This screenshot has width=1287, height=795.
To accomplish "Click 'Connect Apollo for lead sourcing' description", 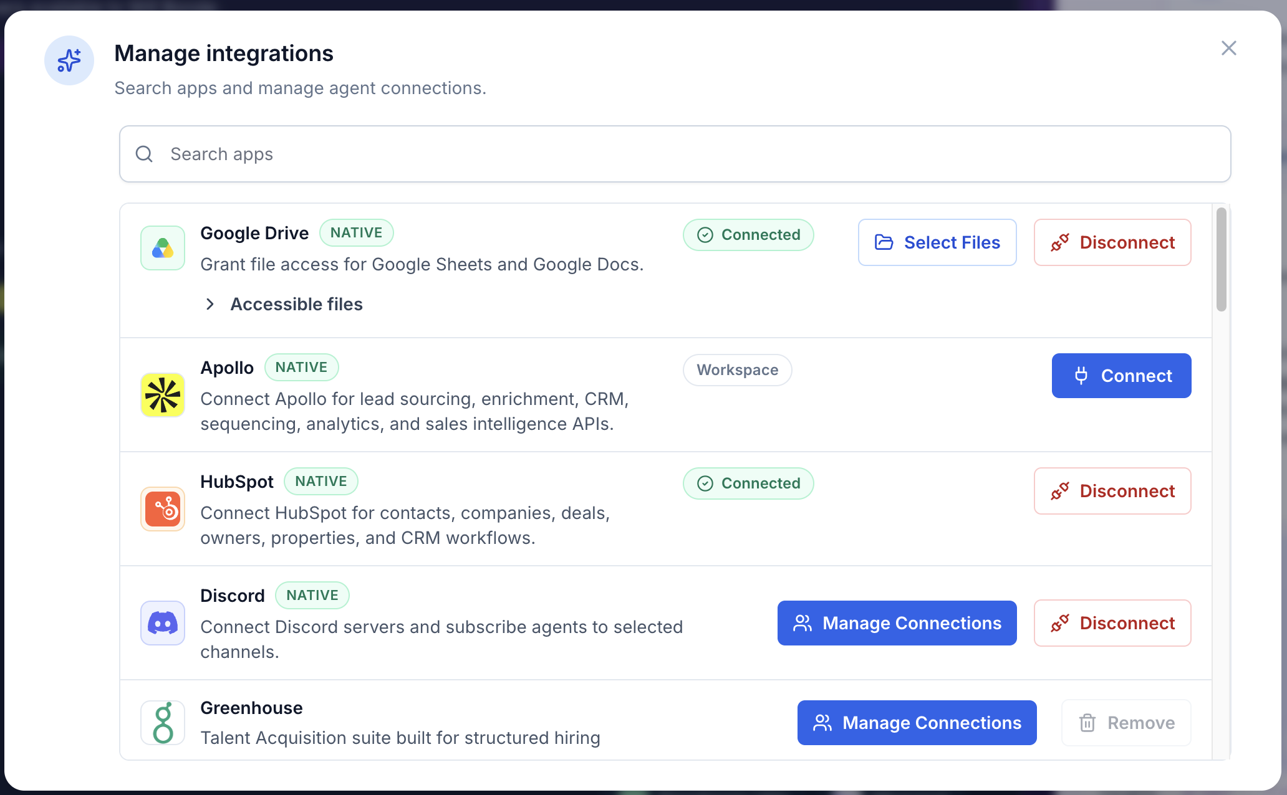I will point(415,411).
